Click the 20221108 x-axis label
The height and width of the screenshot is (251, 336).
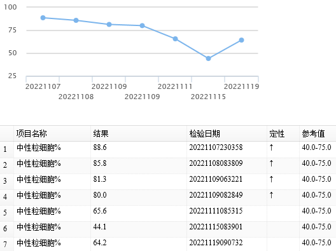click(x=76, y=97)
